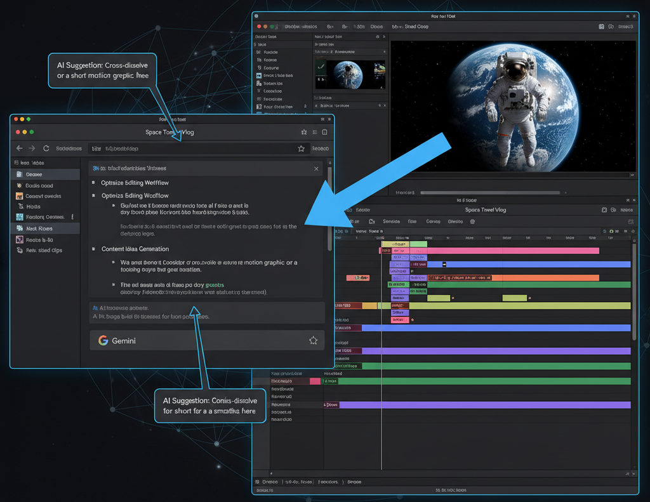Click 'Cenioo' in timeline toolbar

click(x=433, y=221)
